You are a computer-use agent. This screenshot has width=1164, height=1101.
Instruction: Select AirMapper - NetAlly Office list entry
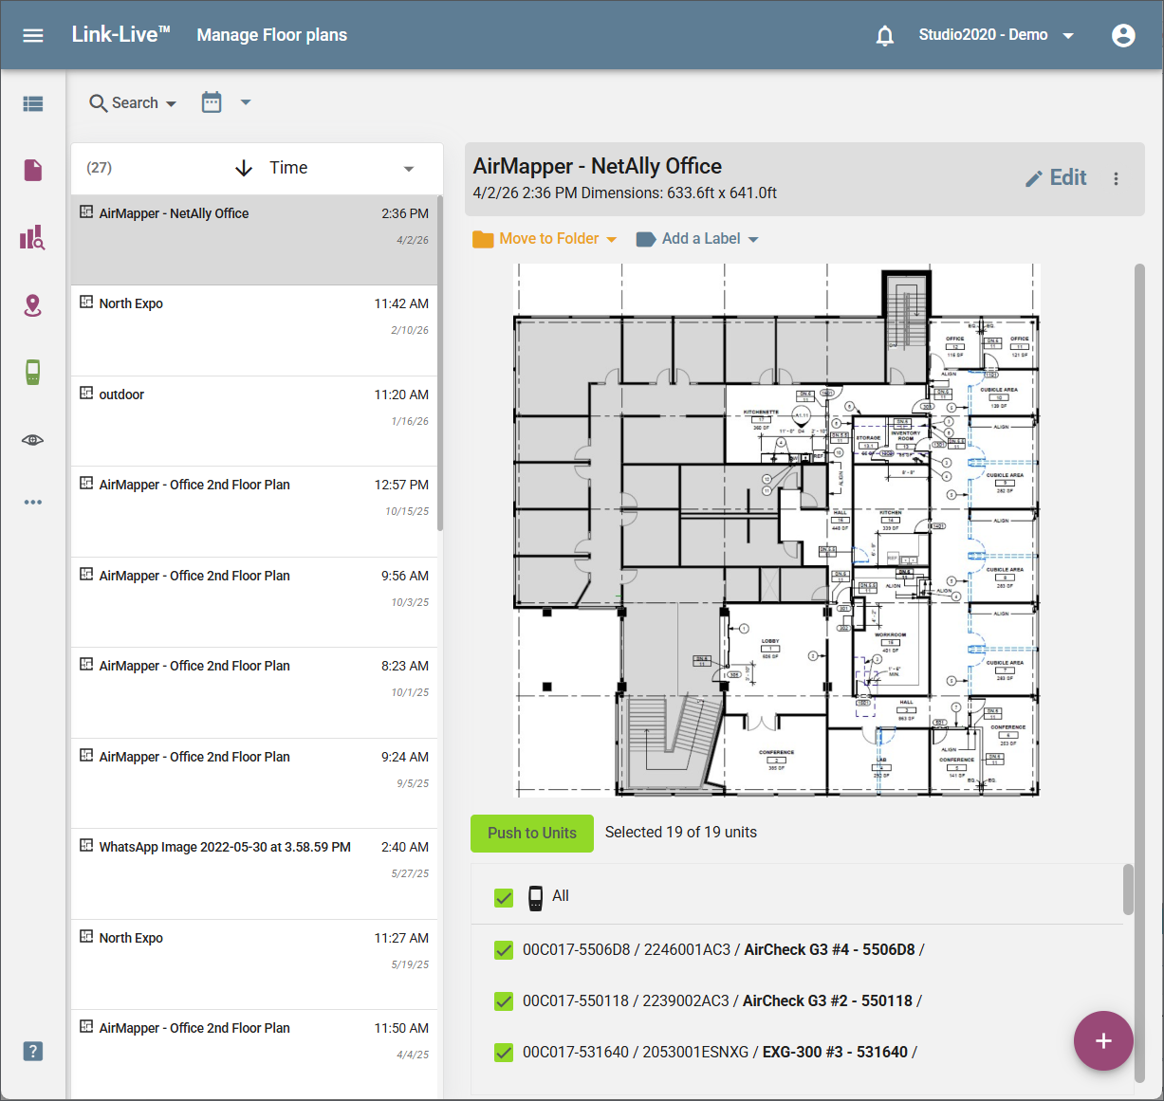click(254, 240)
